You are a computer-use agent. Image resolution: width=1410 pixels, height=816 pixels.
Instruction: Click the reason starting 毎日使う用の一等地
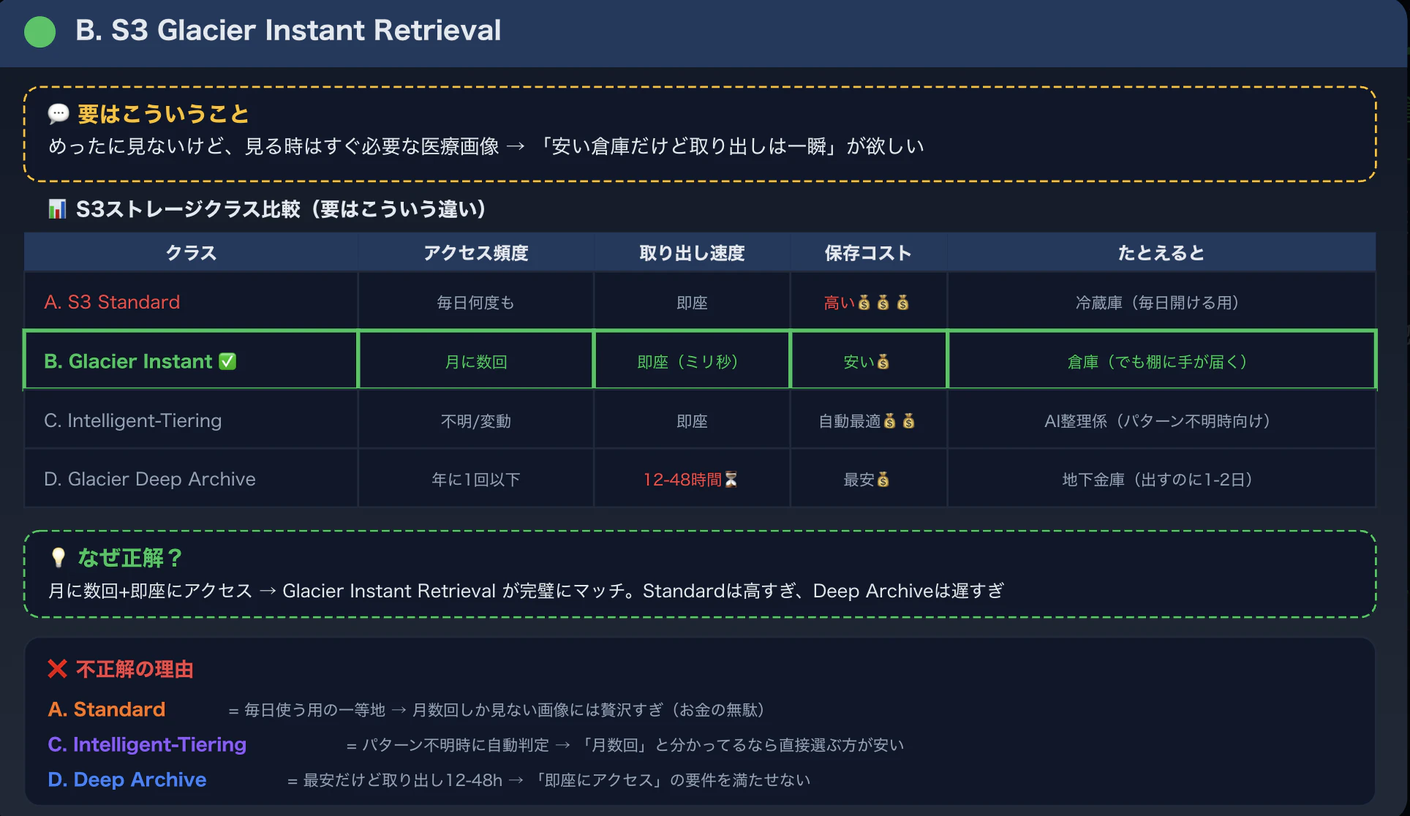(x=497, y=710)
